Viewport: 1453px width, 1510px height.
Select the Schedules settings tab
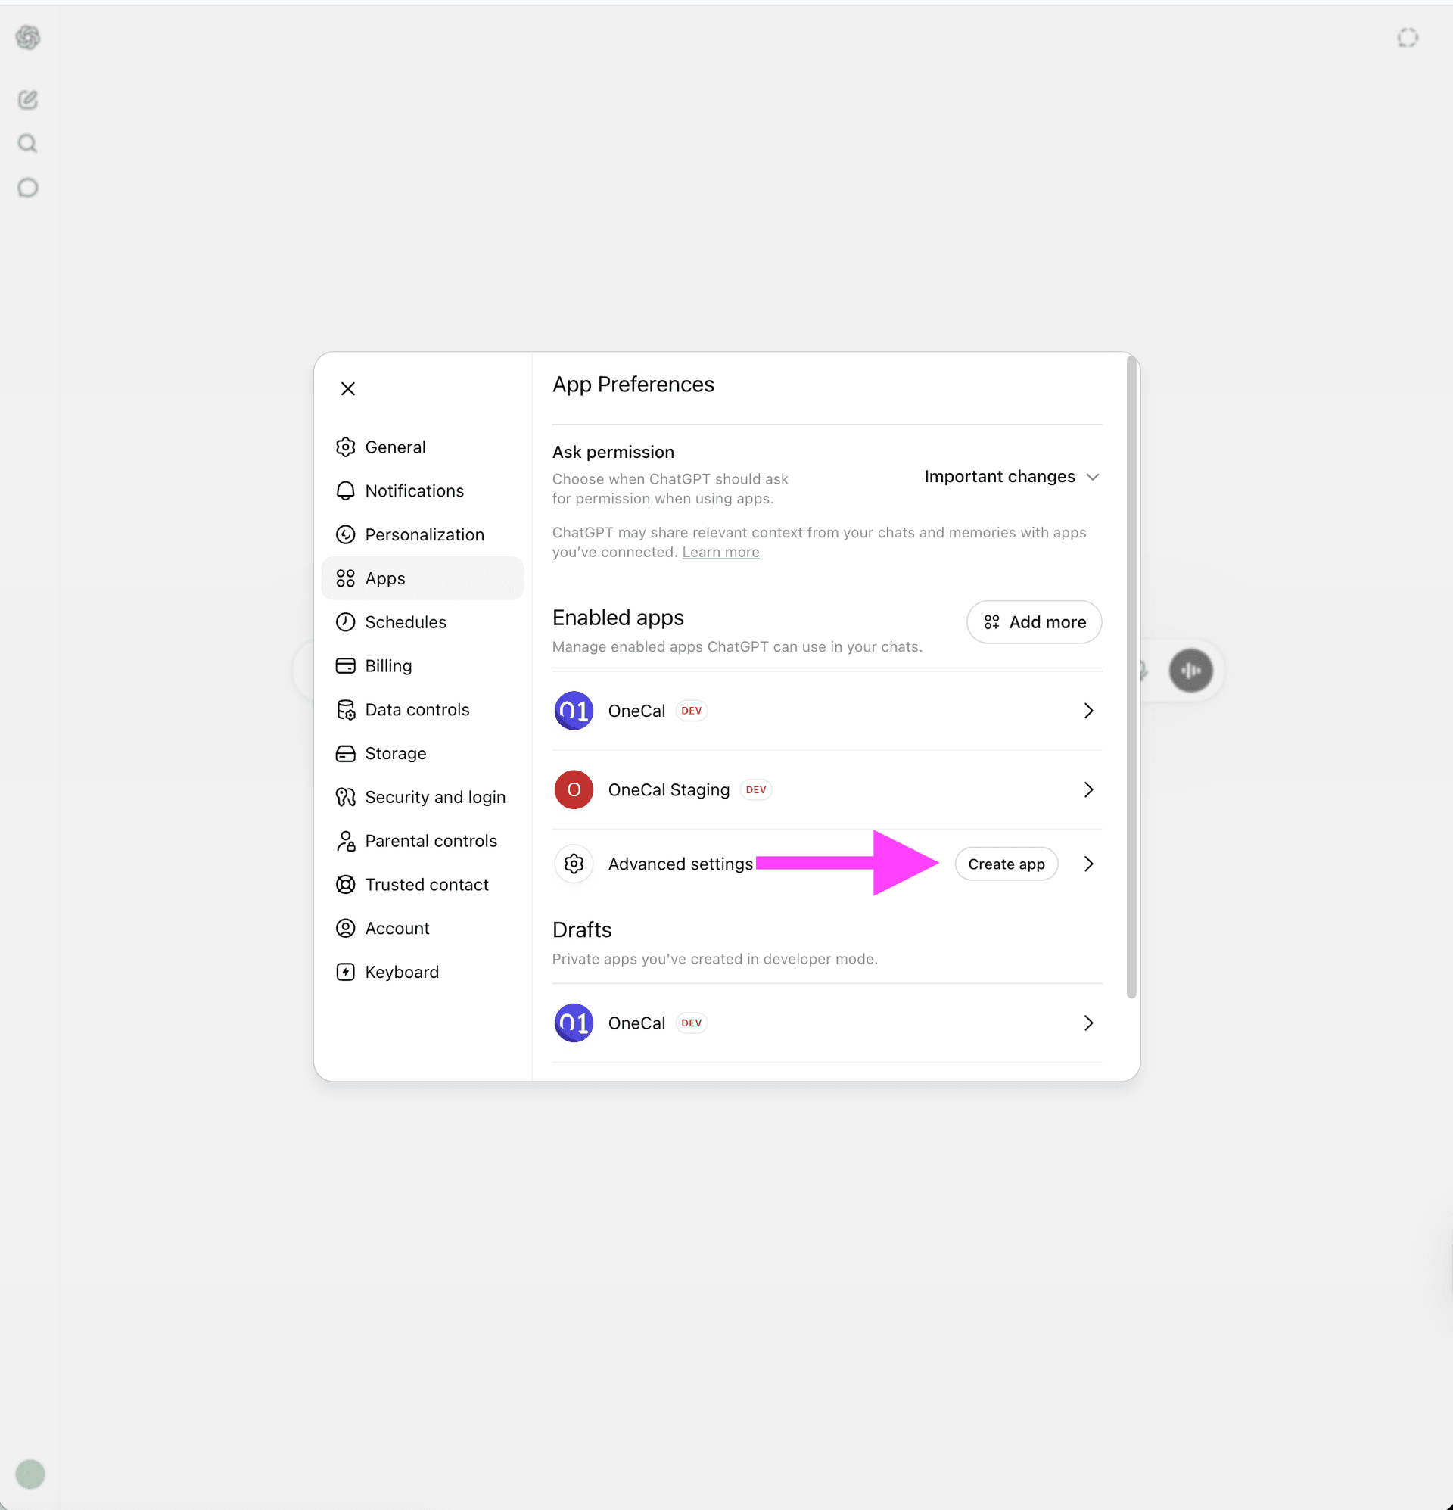point(422,621)
